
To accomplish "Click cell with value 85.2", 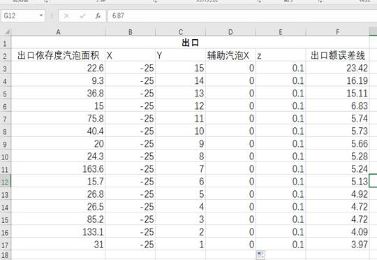I will coord(58,219).
